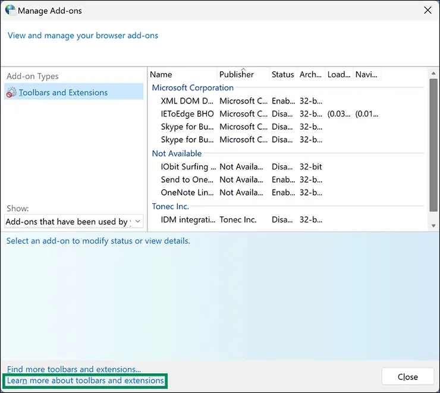The height and width of the screenshot is (393, 440).
Task: Sort by Architecture column header
Action: (310, 74)
